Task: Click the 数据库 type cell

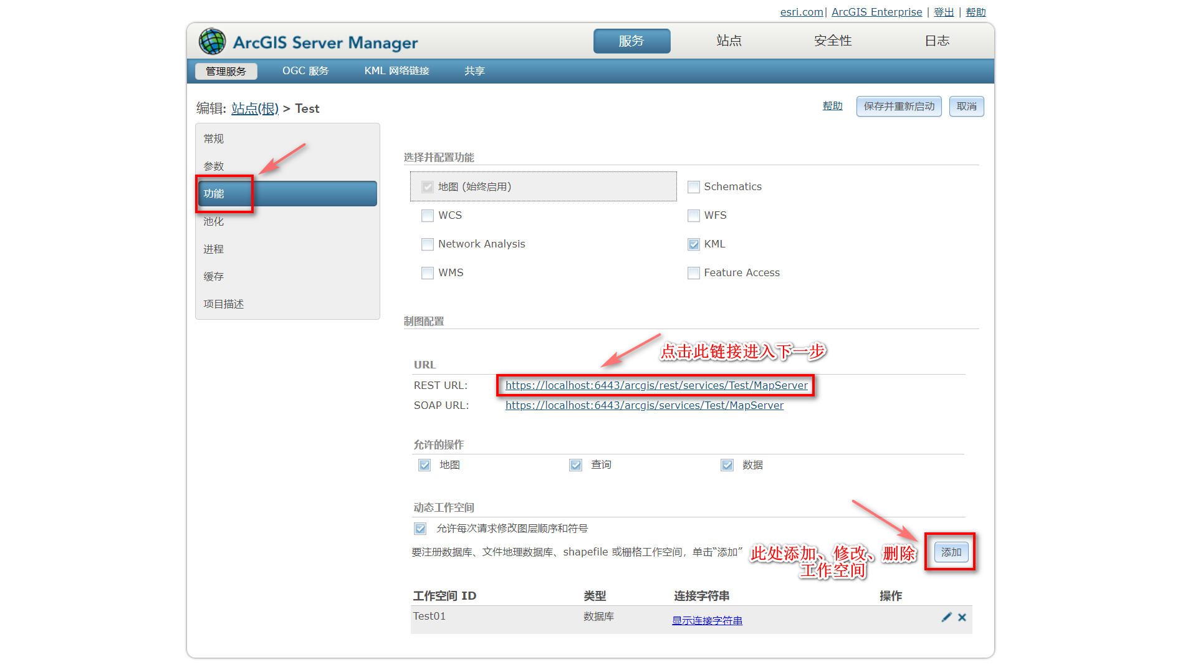Action: [598, 616]
